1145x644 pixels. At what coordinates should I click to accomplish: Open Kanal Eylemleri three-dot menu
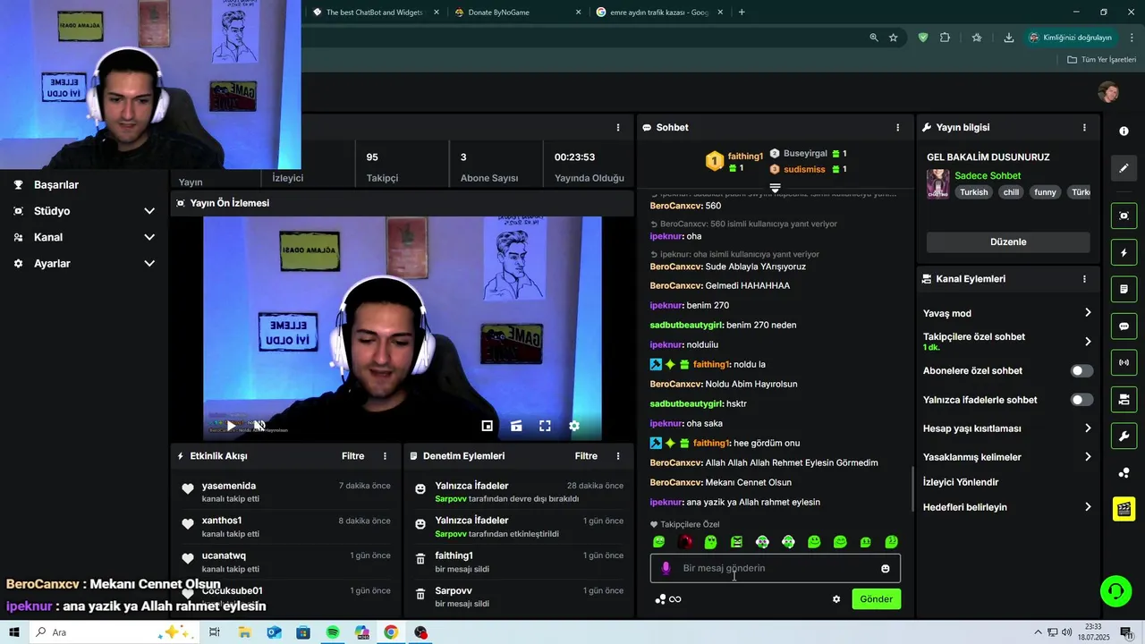click(1084, 279)
